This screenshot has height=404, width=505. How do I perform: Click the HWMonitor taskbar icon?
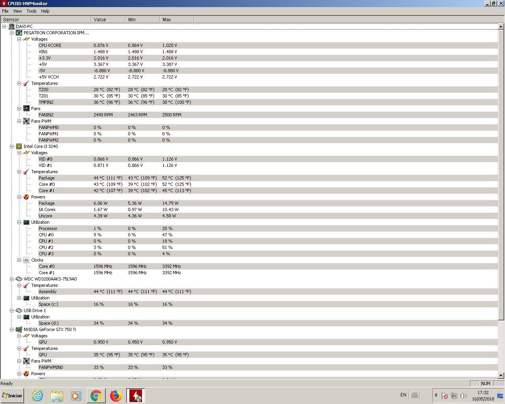coord(136,396)
